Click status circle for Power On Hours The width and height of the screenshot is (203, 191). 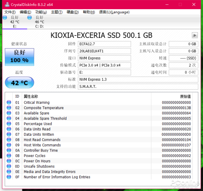(9, 161)
